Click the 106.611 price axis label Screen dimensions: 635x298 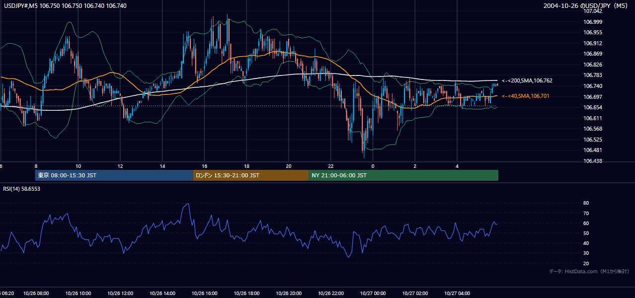tap(593, 118)
